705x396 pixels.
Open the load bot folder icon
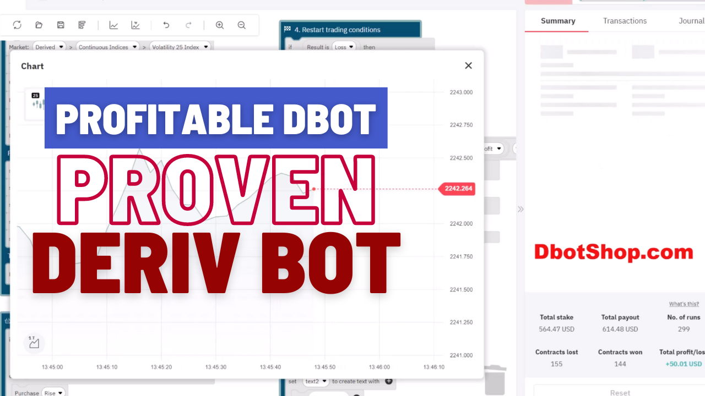click(x=39, y=25)
